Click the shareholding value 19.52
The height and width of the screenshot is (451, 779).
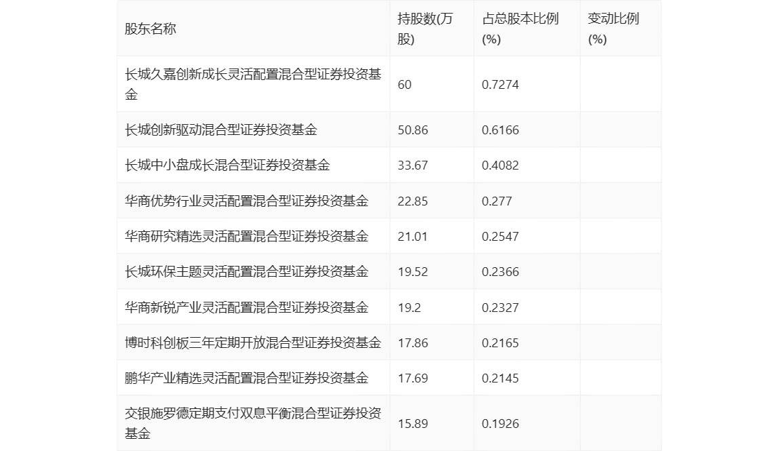[413, 272]
